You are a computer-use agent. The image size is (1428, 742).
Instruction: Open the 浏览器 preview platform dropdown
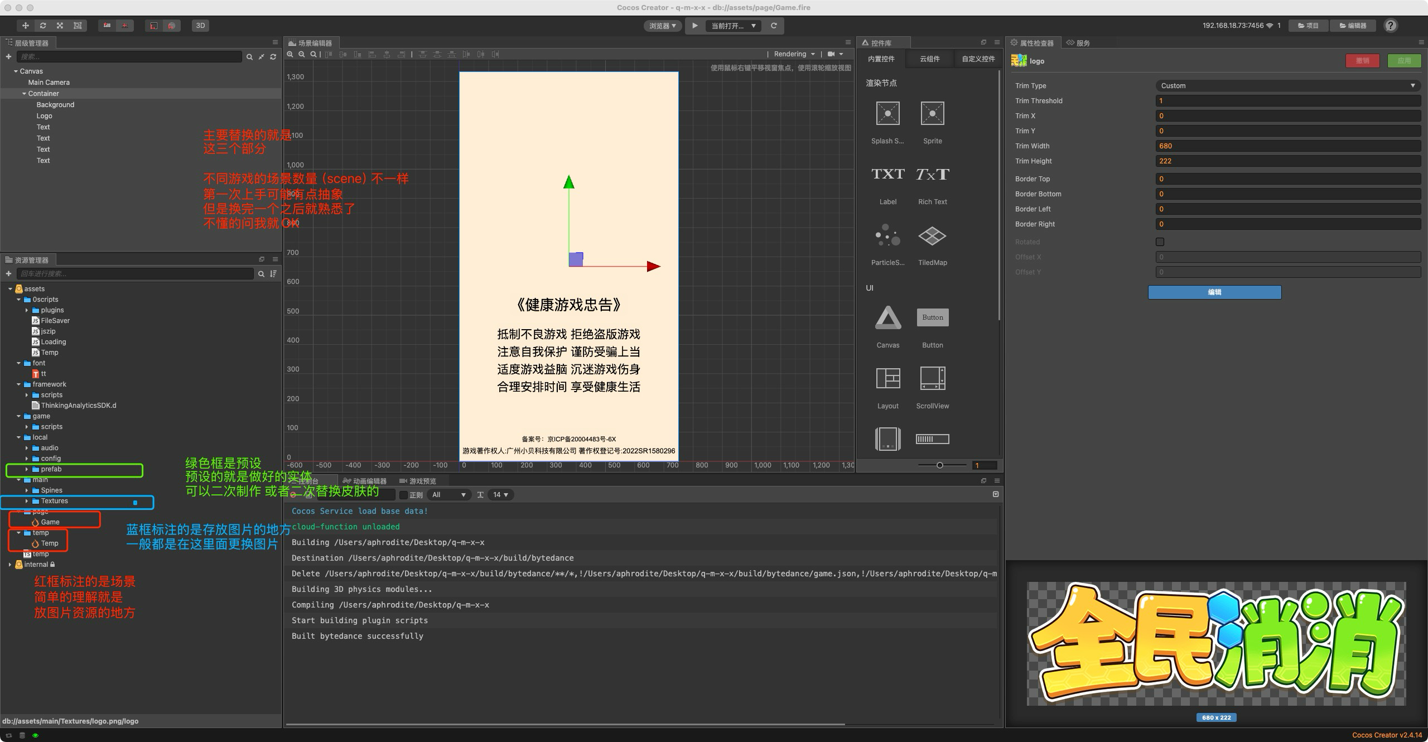(663, 26)
